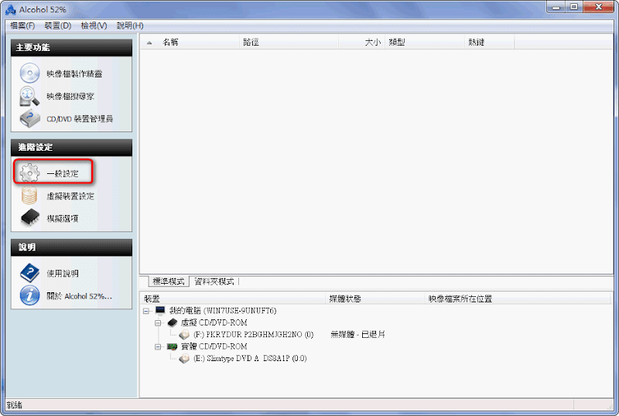Image resolution: width=619 pixels, height=416 pixels.
Task: Select (F:) PKRYDUR P2BGHMJGH2NO drive row
Action: pos(254,335)
